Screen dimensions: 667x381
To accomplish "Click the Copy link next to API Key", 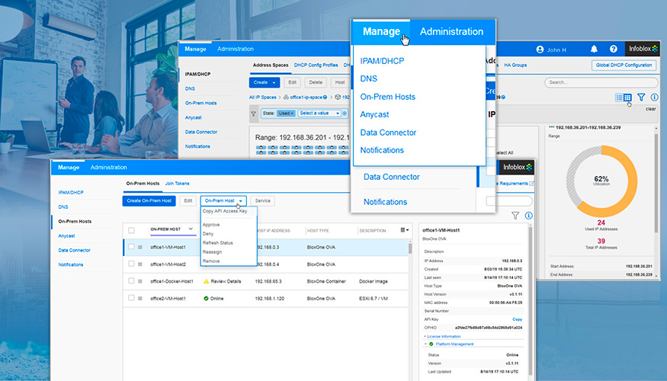I will pyautogui.click(x=518, y=319).
